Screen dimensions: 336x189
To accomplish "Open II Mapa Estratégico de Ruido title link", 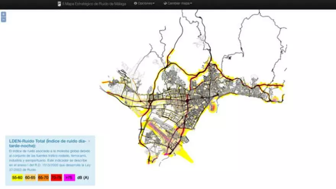I will [94, 4].
